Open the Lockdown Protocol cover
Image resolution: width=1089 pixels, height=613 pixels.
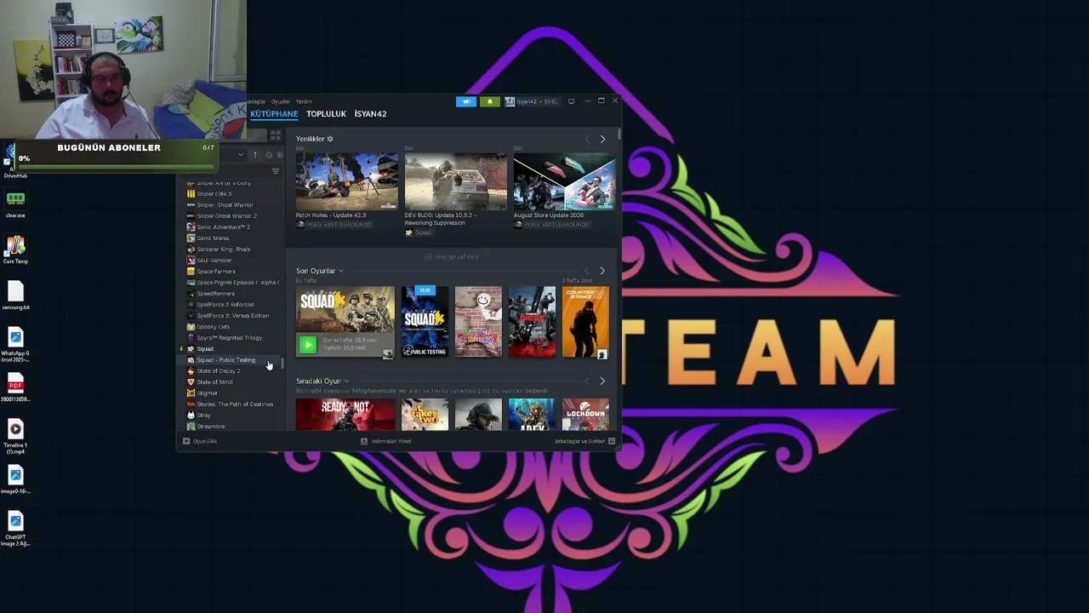pyautogui.click(x=585, y=415)
